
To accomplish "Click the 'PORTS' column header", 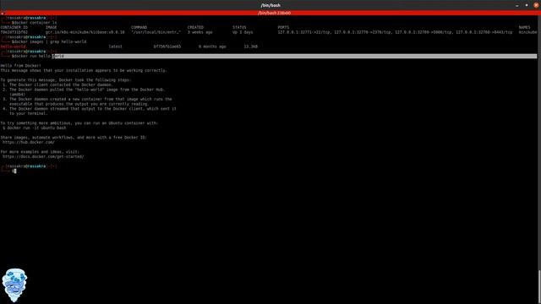I will [284, 27].
